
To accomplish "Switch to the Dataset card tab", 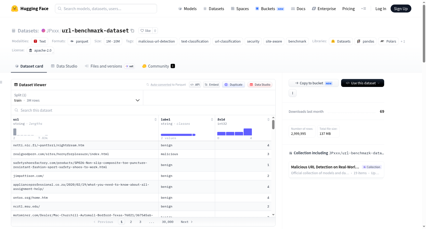I will click(x=29, y=66).
